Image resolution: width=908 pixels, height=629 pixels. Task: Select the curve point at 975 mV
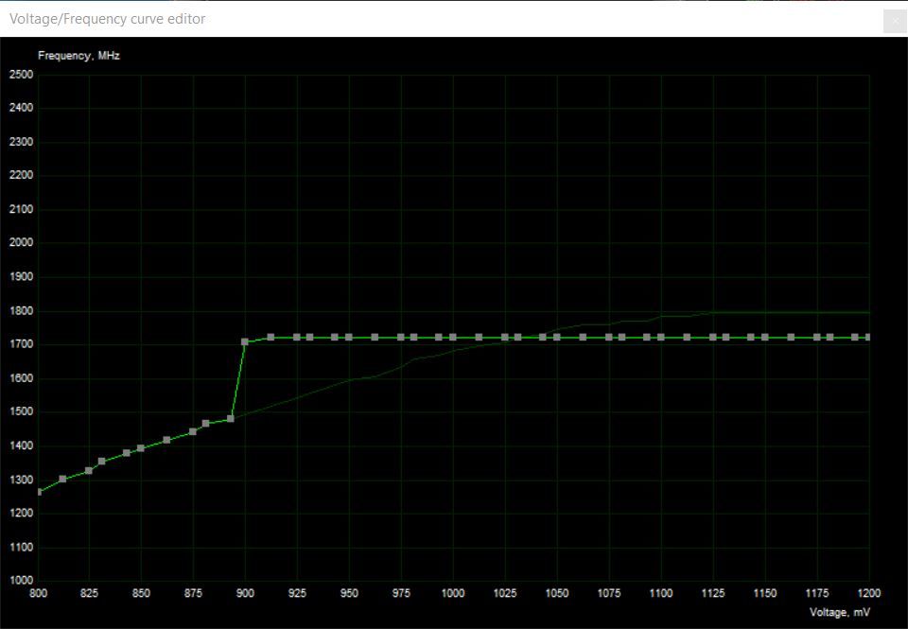[401, 337]
